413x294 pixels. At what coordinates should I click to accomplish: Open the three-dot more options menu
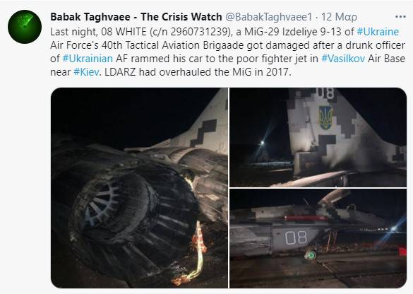tap(400, 17)
